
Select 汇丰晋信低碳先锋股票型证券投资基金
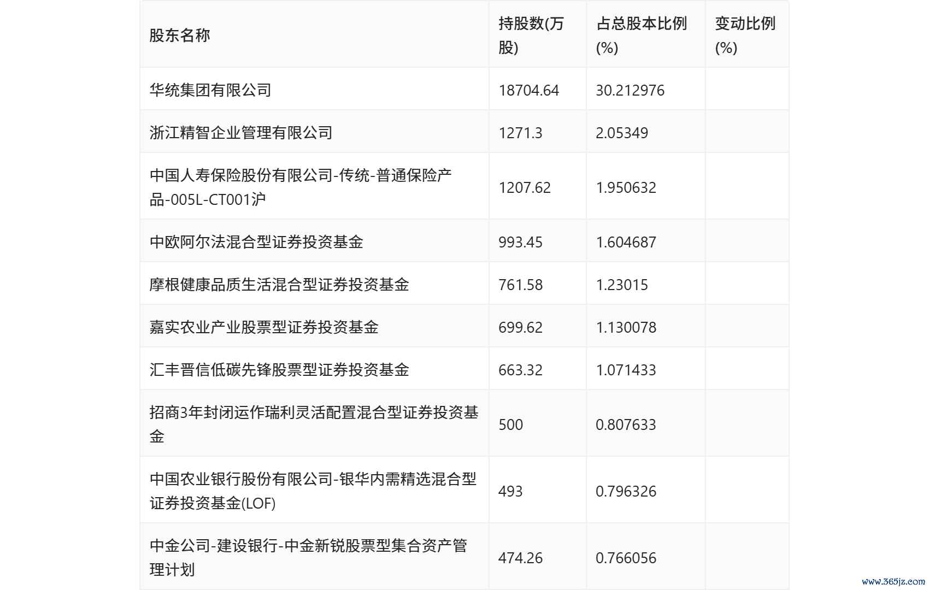279,370
